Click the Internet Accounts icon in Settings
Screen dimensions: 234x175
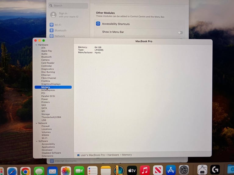pyautogui.click(x=52, y=161)
